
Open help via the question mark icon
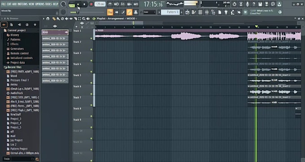[x=254, y=4]
